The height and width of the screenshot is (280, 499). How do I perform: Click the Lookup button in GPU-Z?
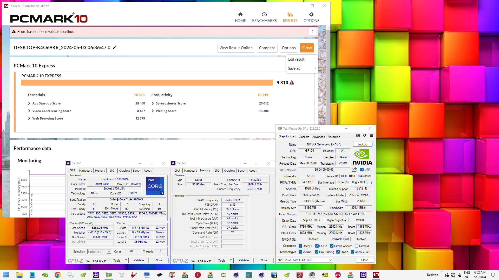[362, 144]
